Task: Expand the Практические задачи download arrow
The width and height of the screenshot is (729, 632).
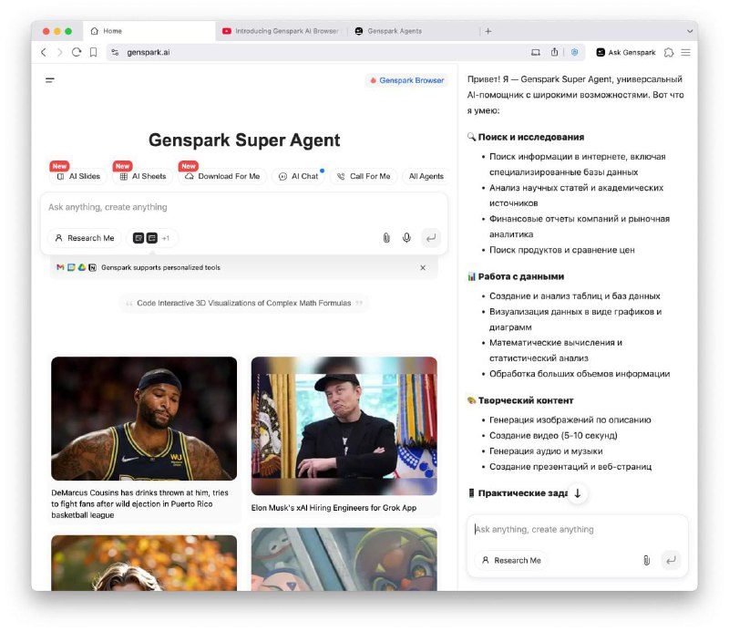Action: [x=578, y=492]
